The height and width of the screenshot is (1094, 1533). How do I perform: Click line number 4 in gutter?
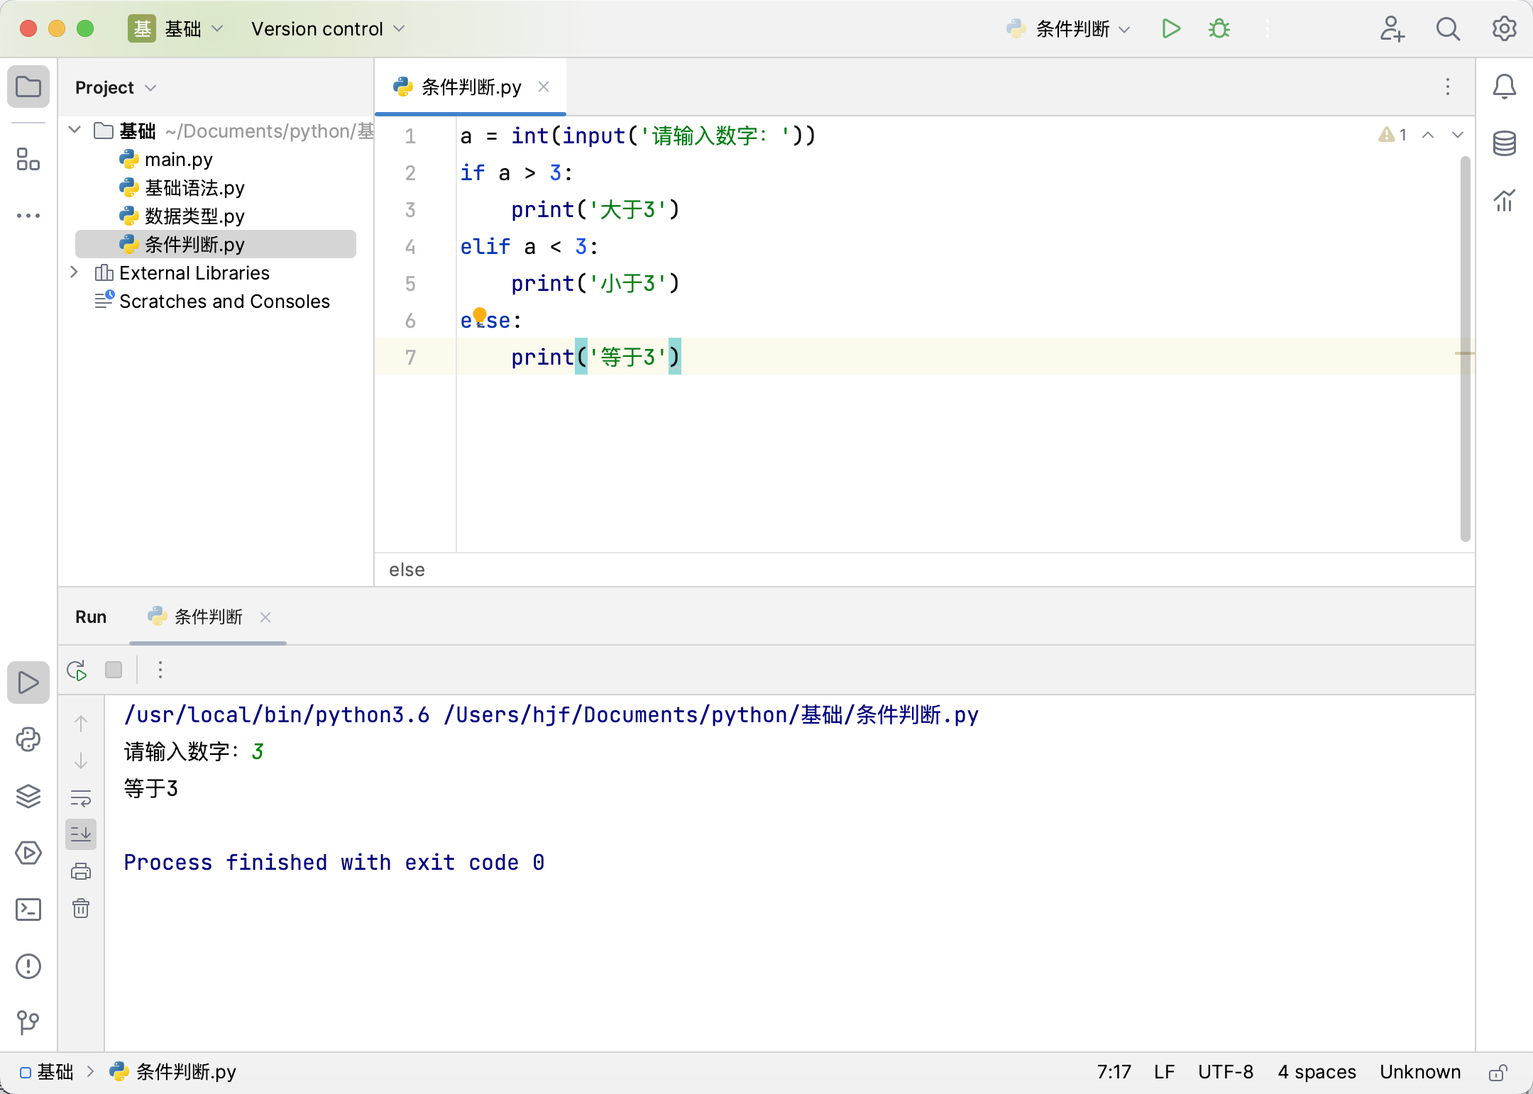(410, 247)
